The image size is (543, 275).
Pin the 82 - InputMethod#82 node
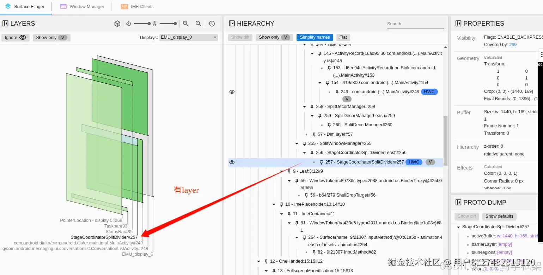pyautogui.click(x=314, y=252)
